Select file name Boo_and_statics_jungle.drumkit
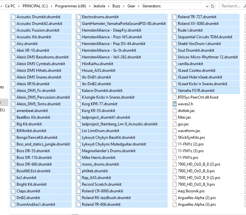 coord(43,144)
